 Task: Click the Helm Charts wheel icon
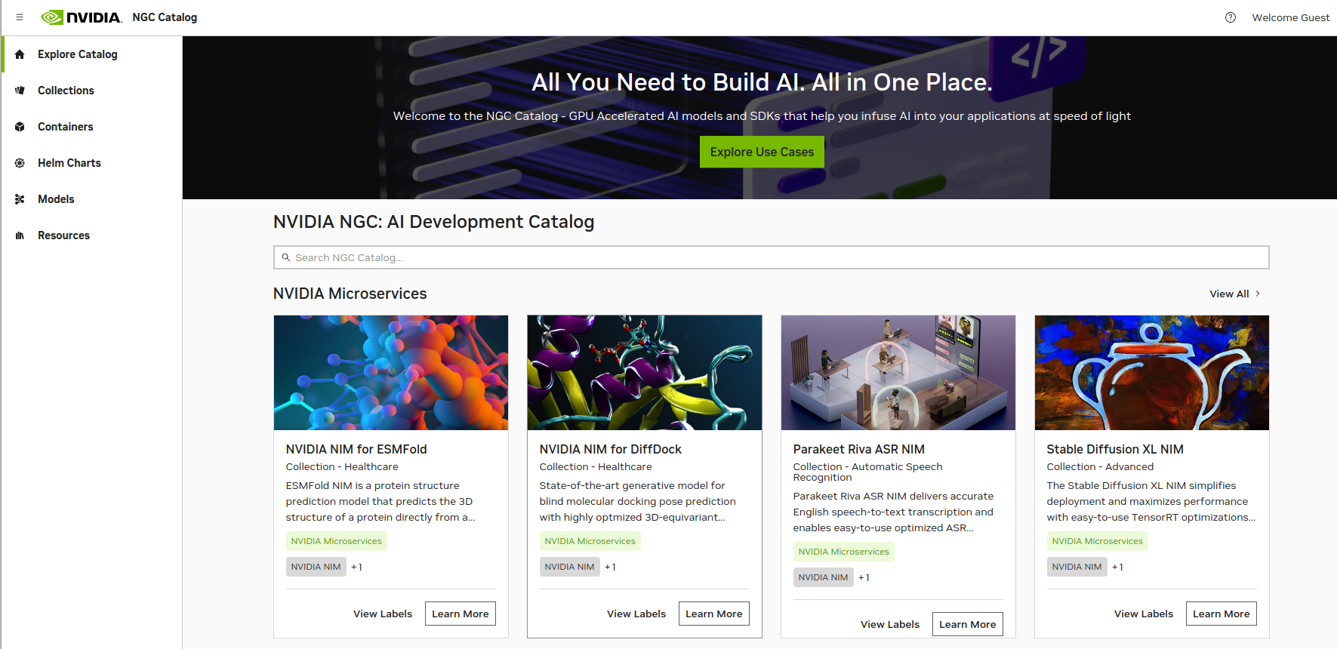tap(20, 163)
